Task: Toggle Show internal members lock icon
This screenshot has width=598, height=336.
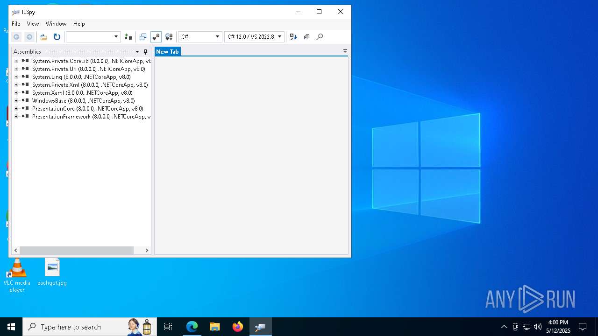Action: (x=156, y=37)
